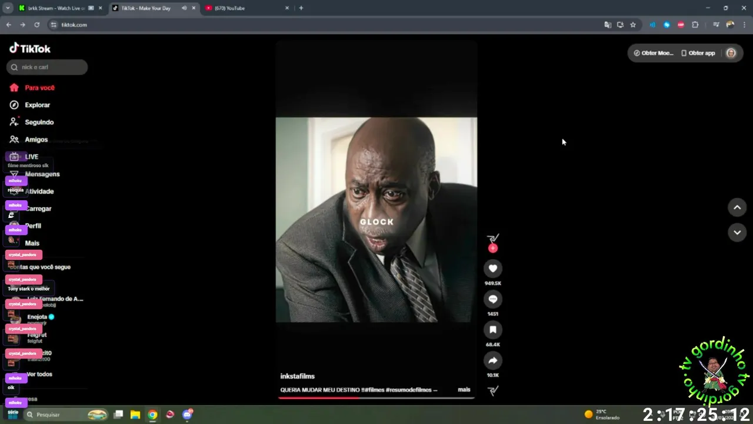
Task: Go to next video with down arrow
Action: [737, 233]
